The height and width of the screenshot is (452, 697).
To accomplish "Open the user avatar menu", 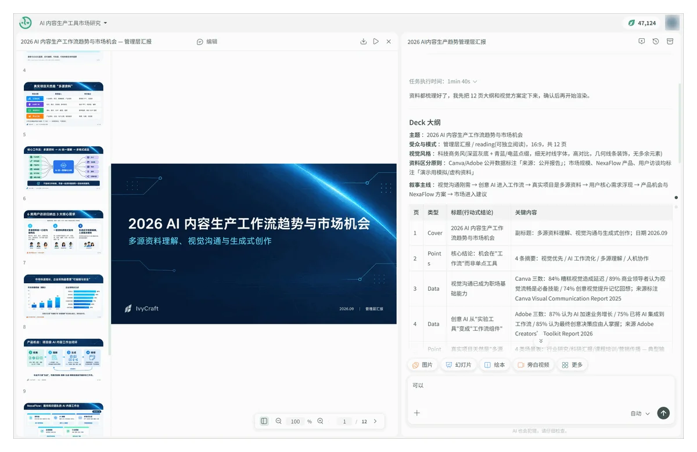I will 673,23.
